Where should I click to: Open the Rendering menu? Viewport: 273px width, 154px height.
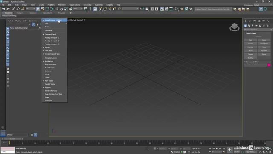[87, 5]
